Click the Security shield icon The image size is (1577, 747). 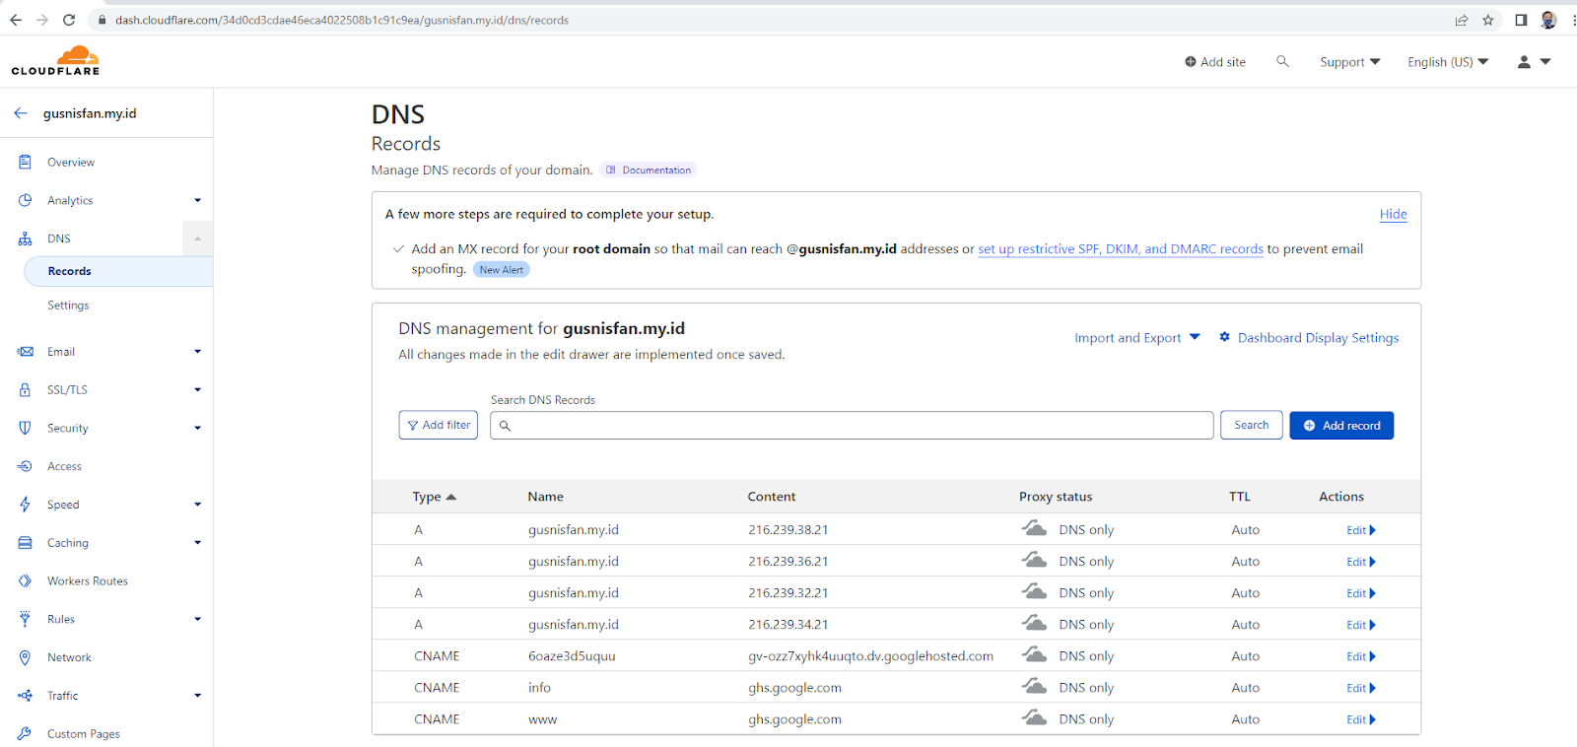25,428
